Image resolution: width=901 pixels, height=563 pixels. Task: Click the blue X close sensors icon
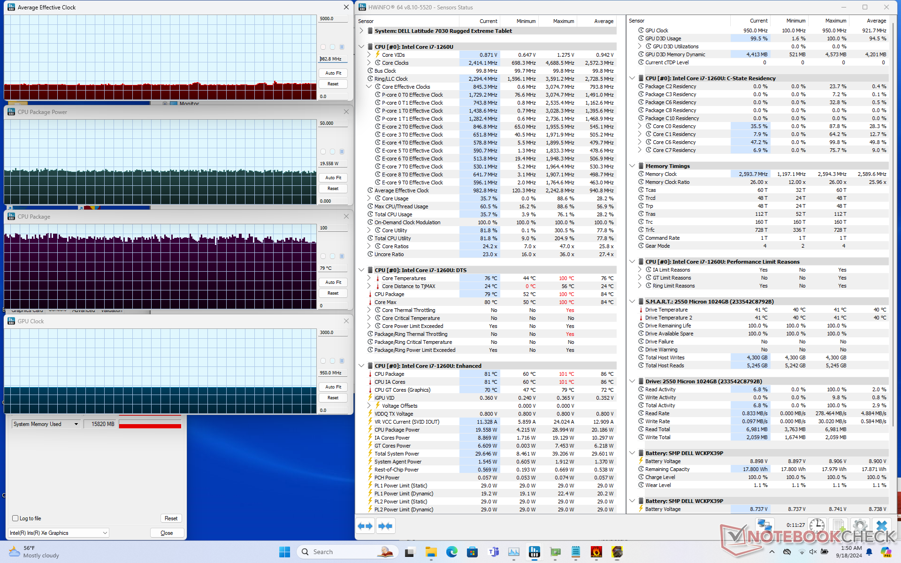click(x=882, y=525)
